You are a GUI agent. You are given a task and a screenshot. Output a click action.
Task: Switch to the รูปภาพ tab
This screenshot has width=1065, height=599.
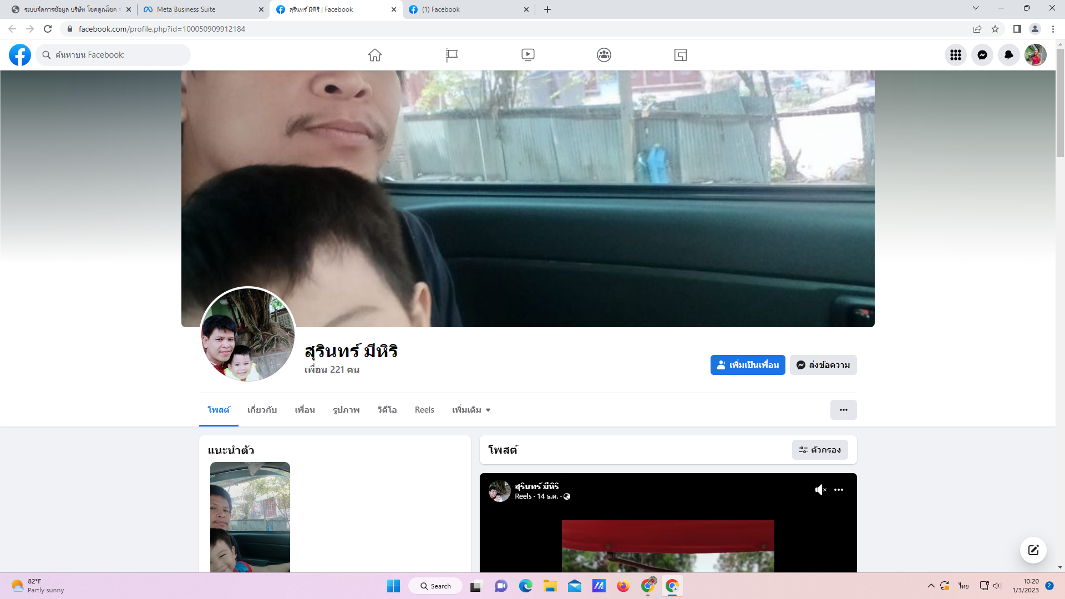346,410
